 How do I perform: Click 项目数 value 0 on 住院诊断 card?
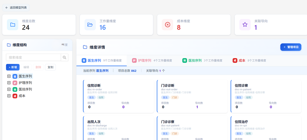coord(89,107)
